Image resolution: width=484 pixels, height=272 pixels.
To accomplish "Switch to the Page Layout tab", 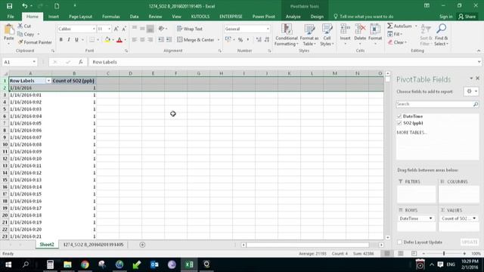I will point(80,17).
